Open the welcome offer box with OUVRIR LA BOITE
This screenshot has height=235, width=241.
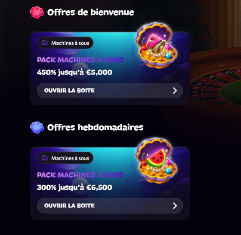110,91
